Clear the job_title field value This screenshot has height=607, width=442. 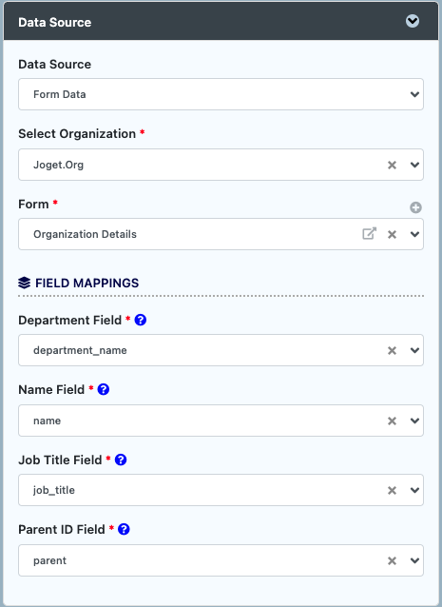tap(392, 491)
